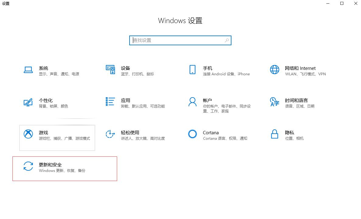Click the 设置 title bar label
The width and height of the screenshot is (361, 219).
tap(6, 4)
